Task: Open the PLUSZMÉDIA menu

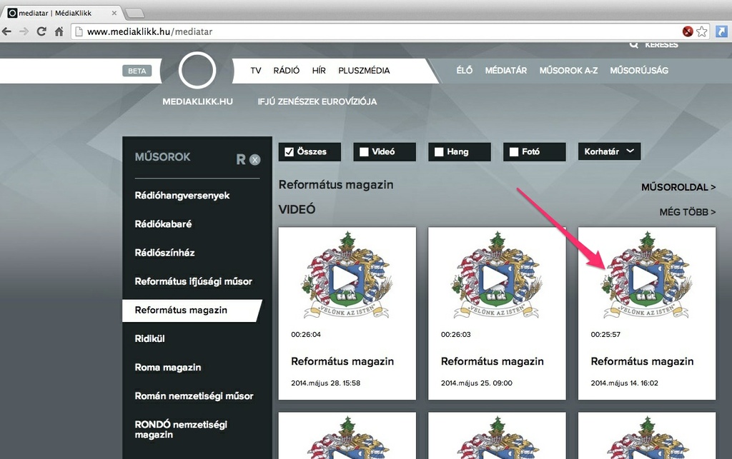Action: [364, 71]
